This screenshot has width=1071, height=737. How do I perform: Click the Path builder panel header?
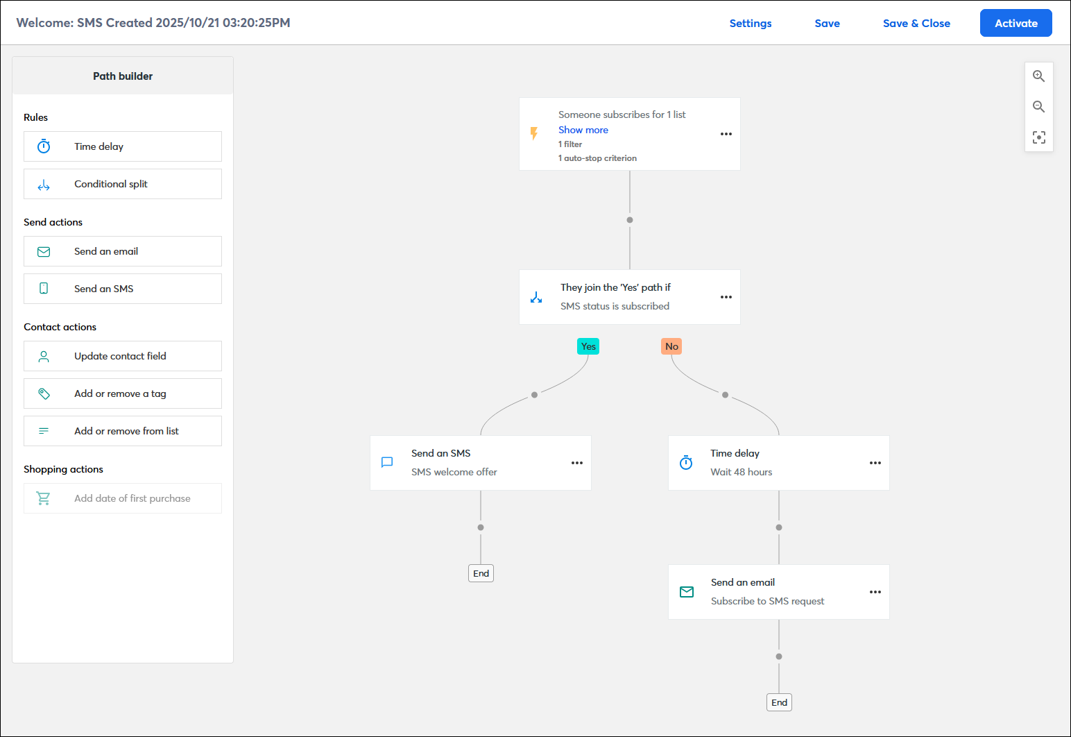tap(123, 76)
